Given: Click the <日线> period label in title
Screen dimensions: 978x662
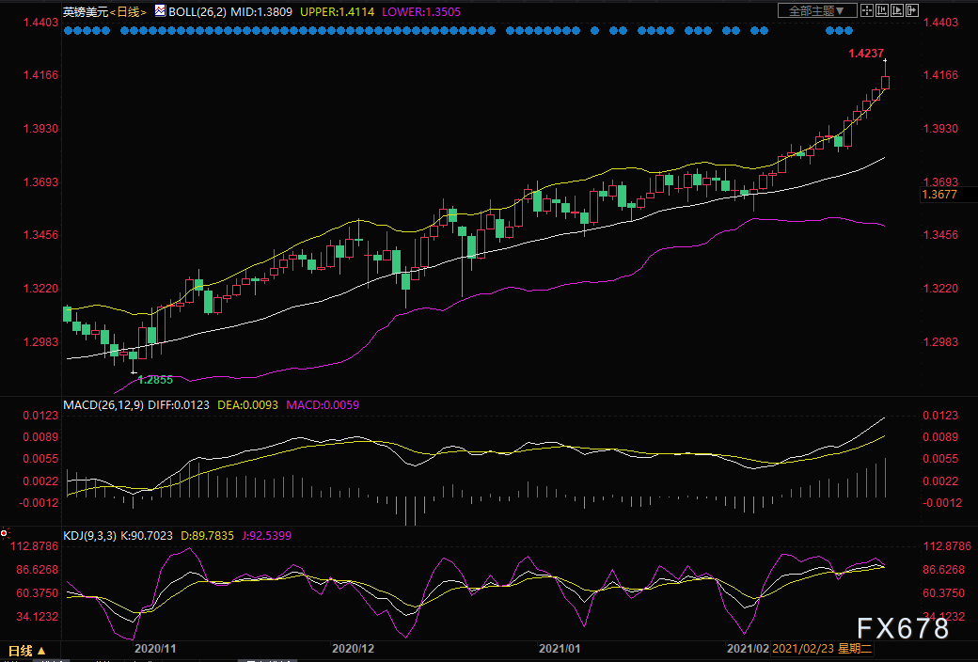Looking at the screenshot, I should (x=128, y=12).
